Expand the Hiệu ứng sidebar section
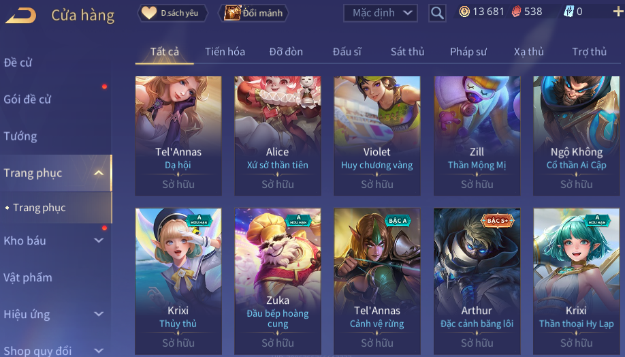 click(99, 314)
